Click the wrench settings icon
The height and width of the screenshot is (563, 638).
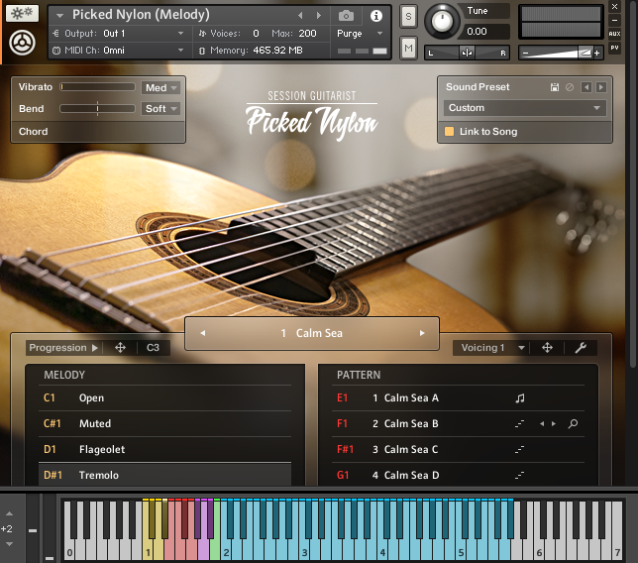(581, 348)
